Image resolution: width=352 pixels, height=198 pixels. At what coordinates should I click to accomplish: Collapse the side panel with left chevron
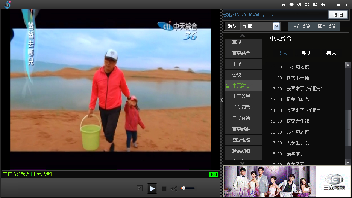[222, 100]
